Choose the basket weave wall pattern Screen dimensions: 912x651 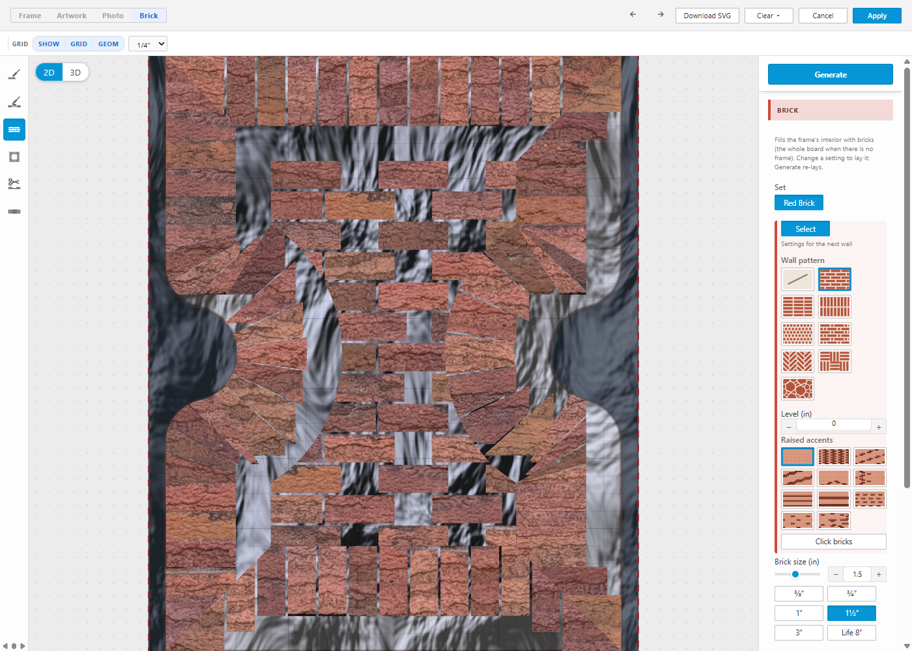pyautogui.click(x=834, y=361)
